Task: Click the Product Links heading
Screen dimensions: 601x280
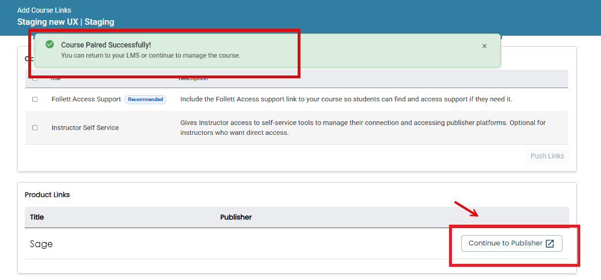Action: [x=47, y=195]
